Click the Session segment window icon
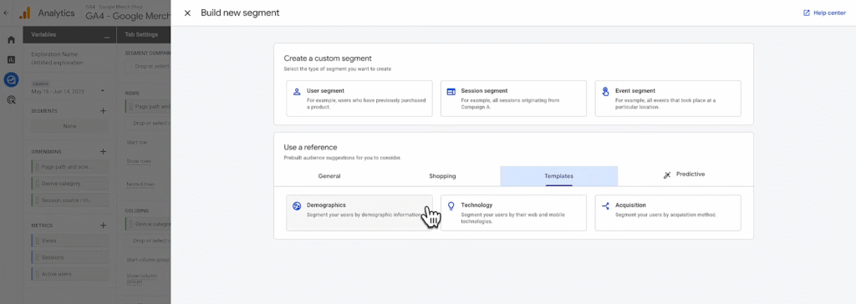Image resolution: width=856 pixels, height=304 pixels. [x=451, y=92]
